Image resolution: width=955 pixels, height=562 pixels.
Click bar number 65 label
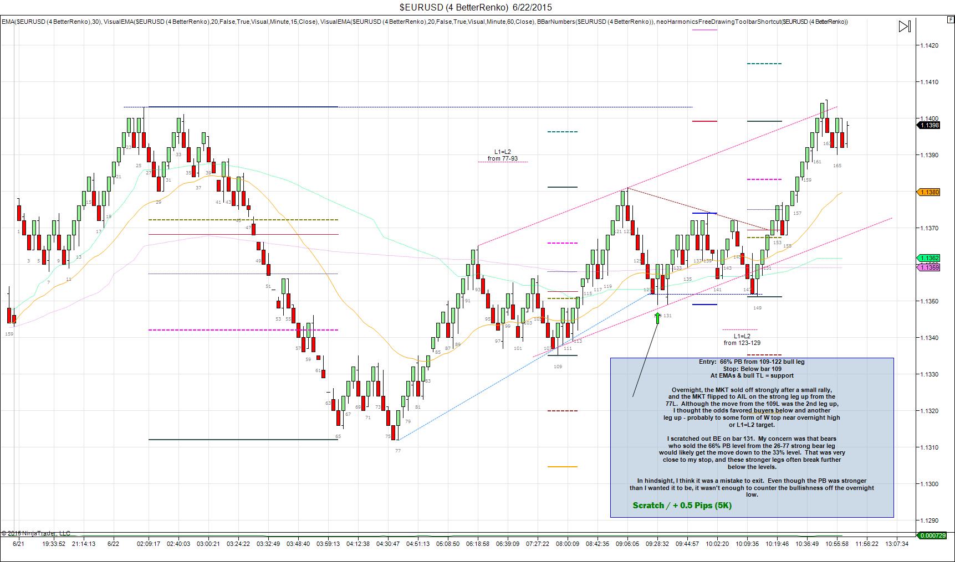click(338, 436)
